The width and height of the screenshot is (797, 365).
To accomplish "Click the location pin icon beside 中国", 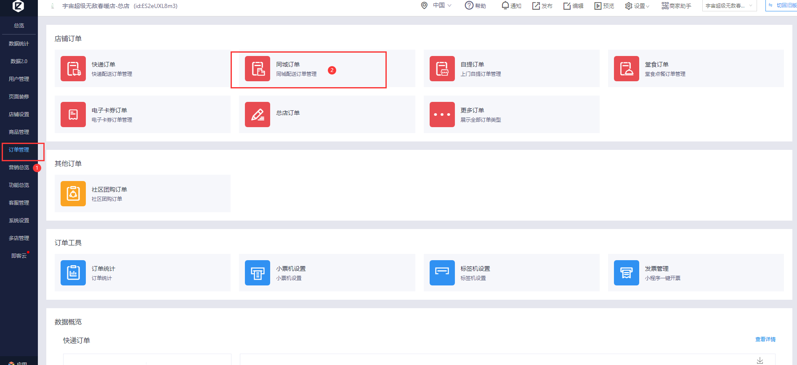I will [x=424, y=5].
